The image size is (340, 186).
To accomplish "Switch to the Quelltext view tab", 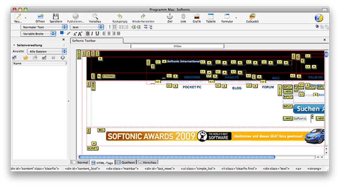I will pyautogui.click(x=126, y=162).
